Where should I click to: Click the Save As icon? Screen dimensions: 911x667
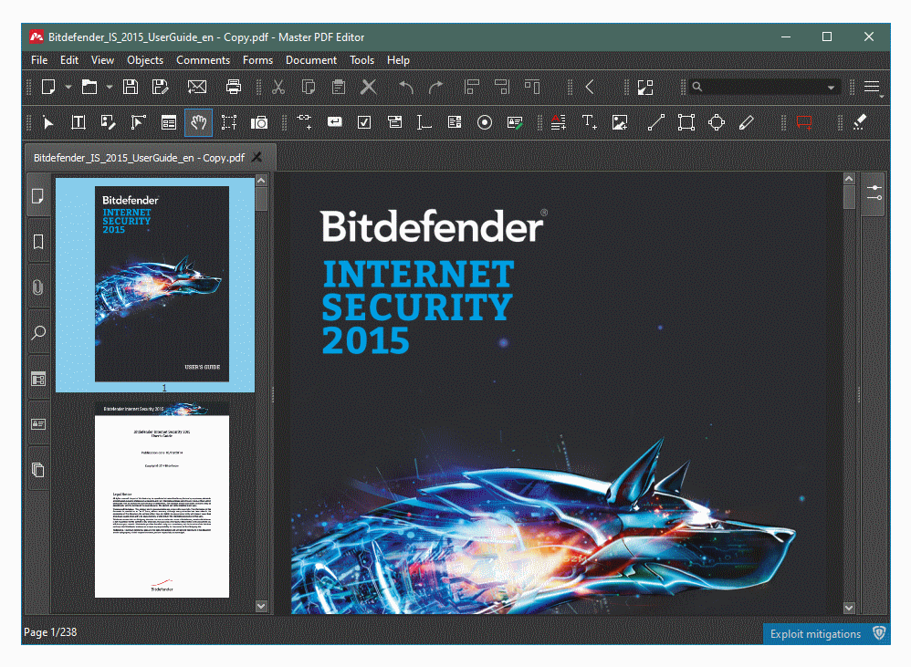tap(160, 87)
